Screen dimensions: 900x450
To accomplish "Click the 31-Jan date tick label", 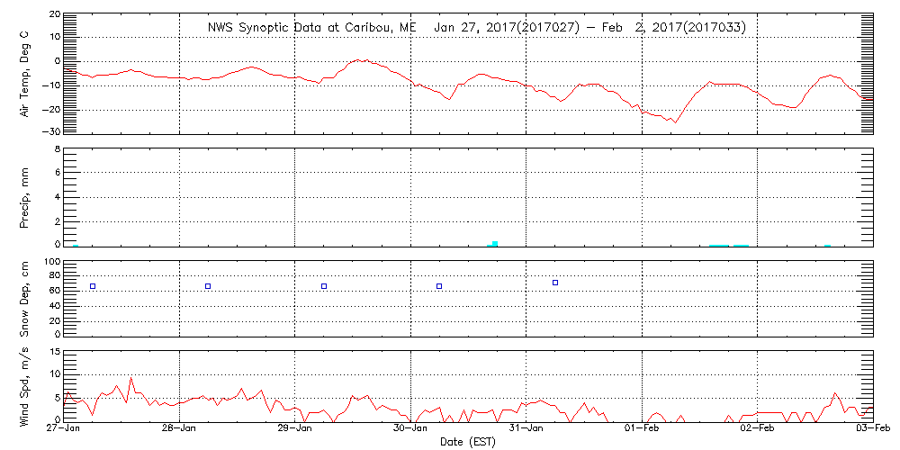I will tap(526, 429).
